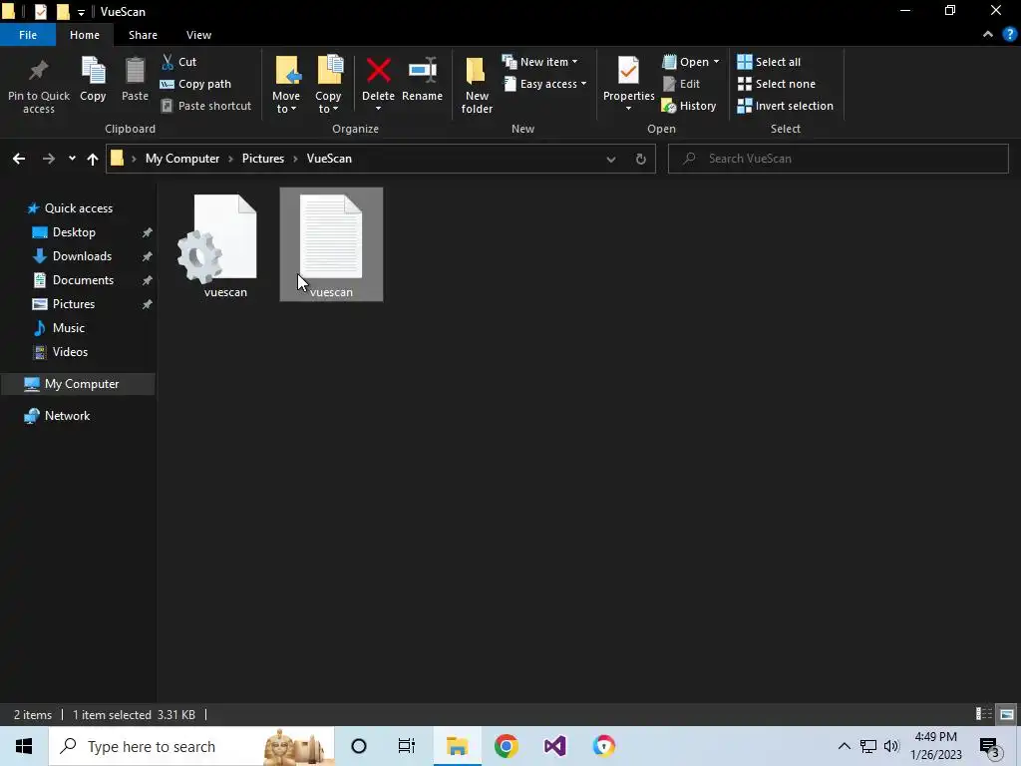Expand recent locations dropdown arrow
Screen dimensions: 1021x766
tap(72, 159)
